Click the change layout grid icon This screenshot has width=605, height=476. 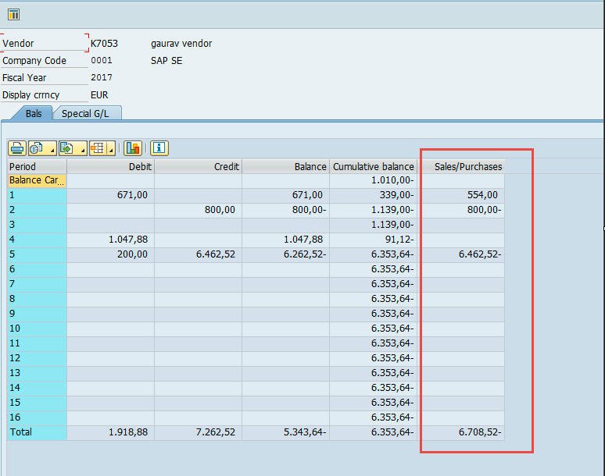tap(98, 148)
